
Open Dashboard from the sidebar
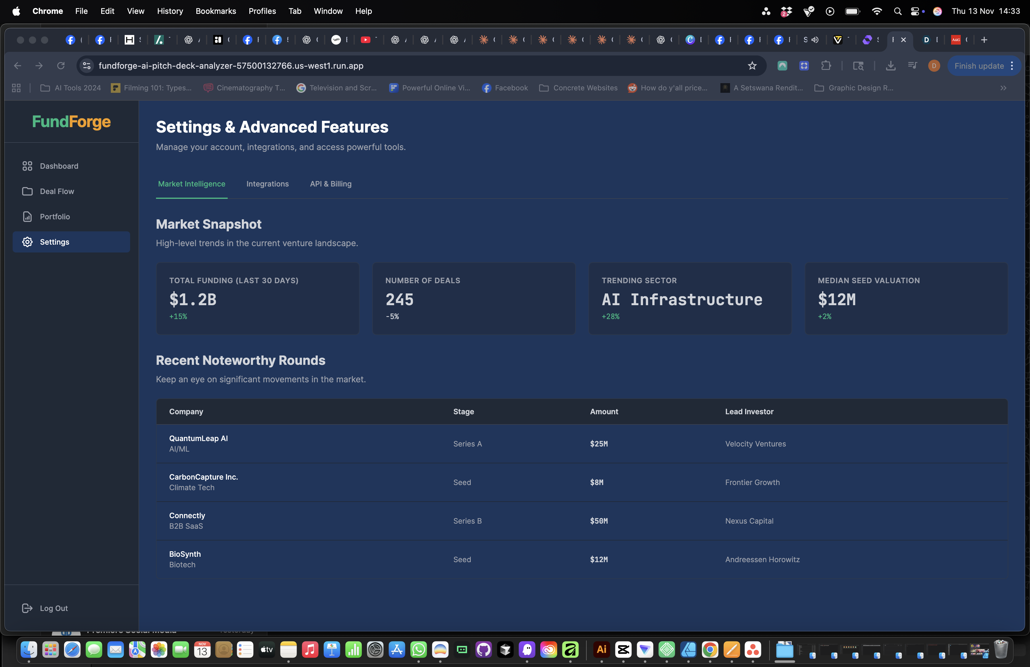point(59,166)
